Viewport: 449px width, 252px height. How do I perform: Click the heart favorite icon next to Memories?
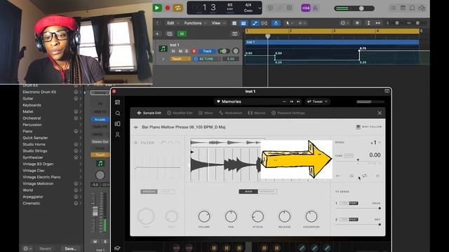pyautogui.click(x=218, y=101)
